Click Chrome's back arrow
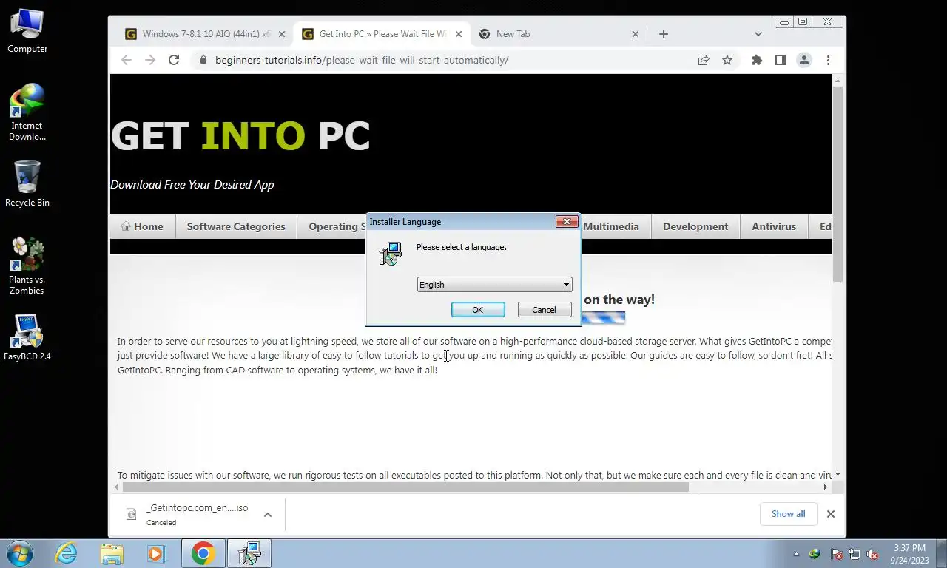The height and width of the screenshot is (568, 947). 127,60
